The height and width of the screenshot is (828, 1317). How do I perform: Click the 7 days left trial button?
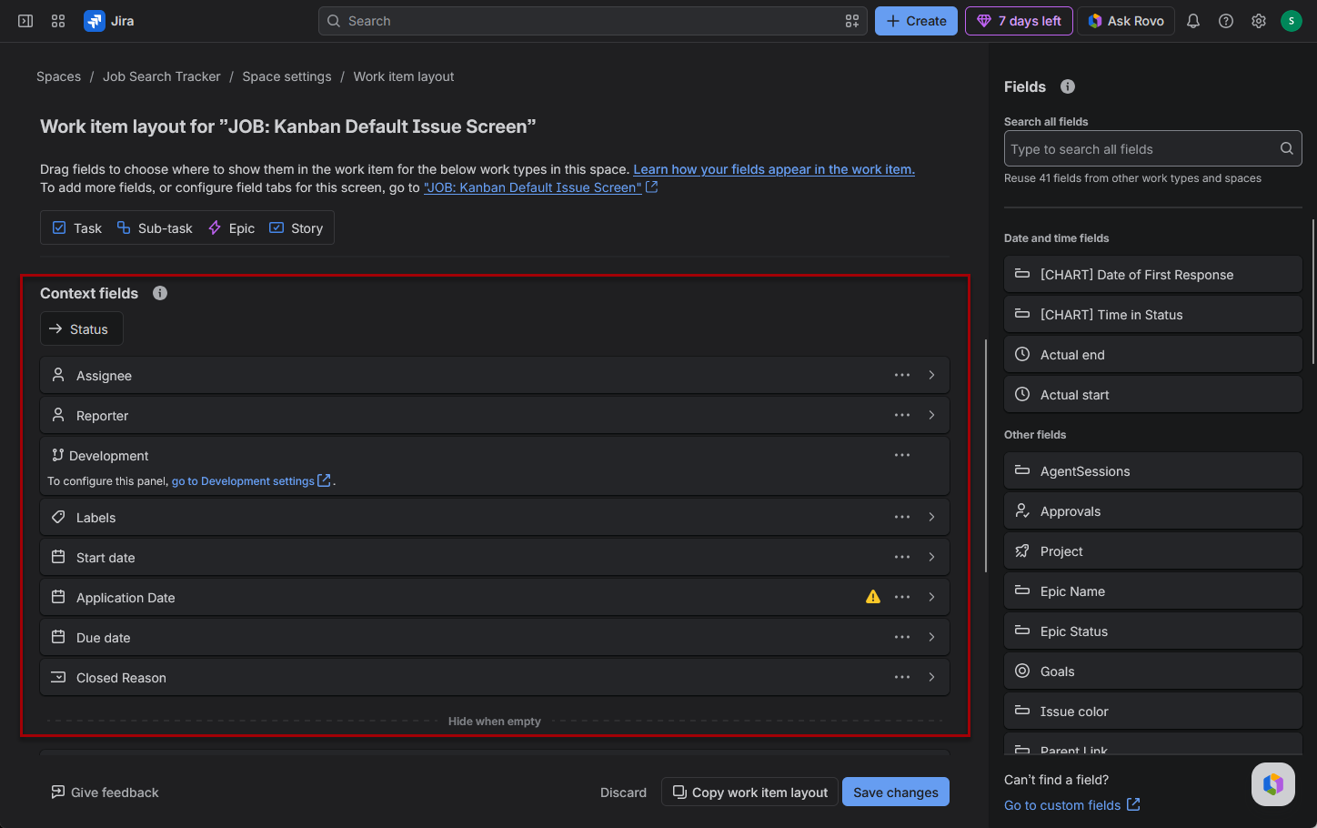(1019, 21)
